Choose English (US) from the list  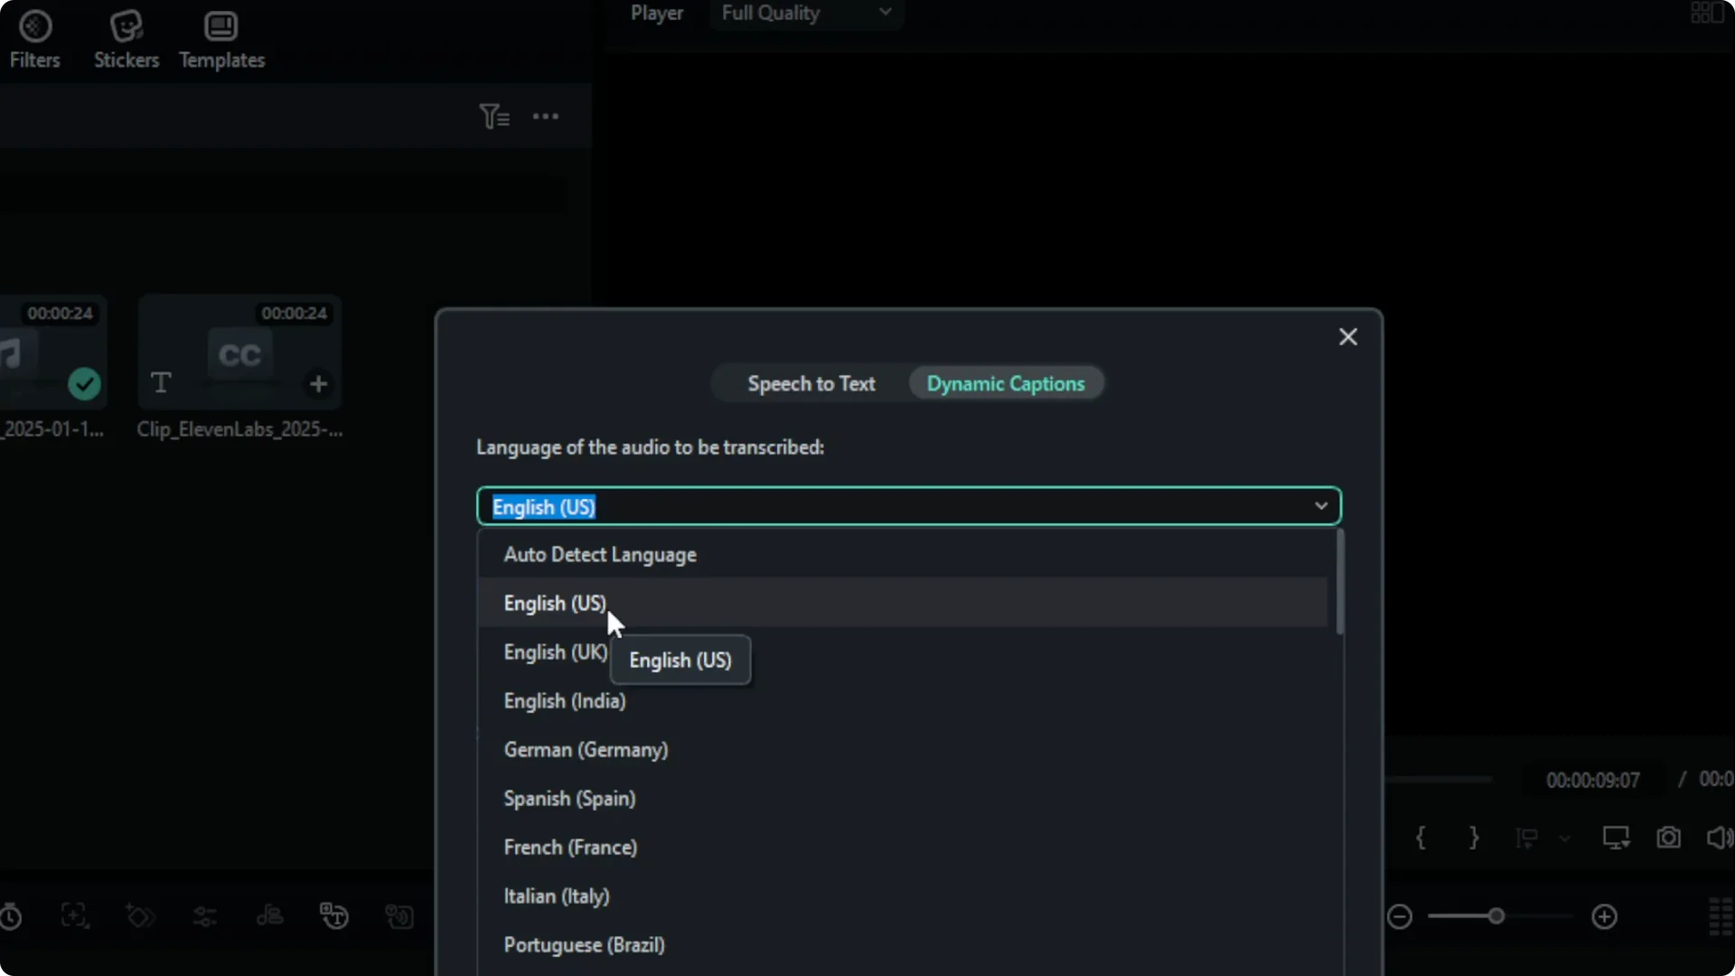click(904, 604)
